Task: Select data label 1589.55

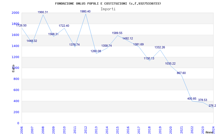Action: [117, 33]
